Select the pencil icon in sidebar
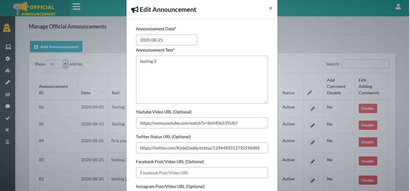This screenshot has height=191, width=410. click(x=8, y=82)
